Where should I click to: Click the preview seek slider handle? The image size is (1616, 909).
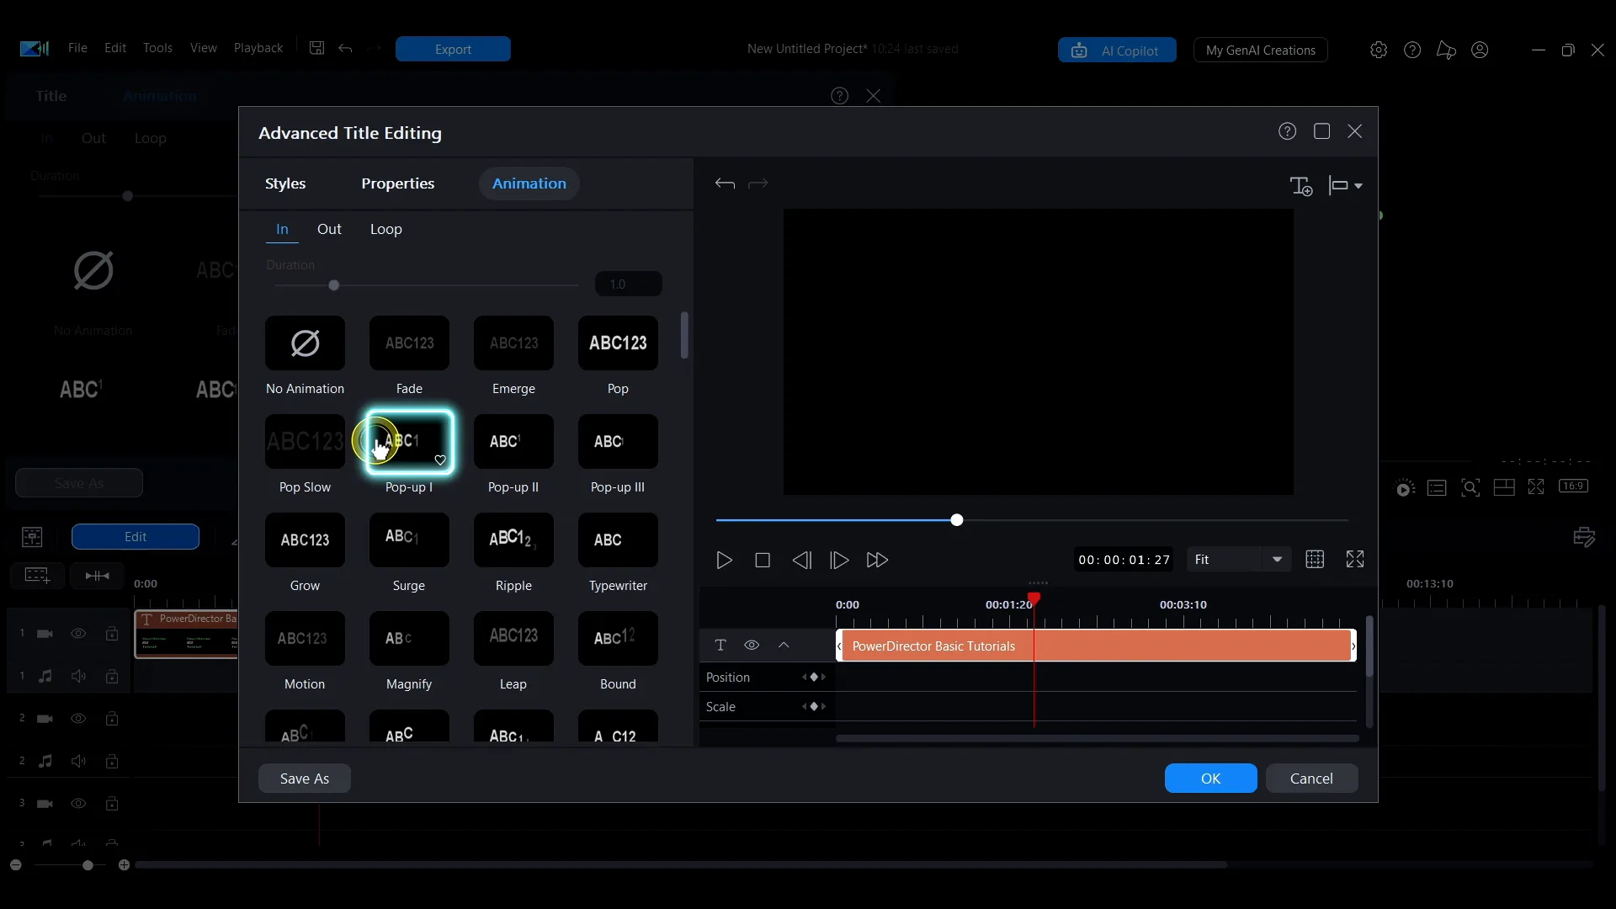pos(957,520)
